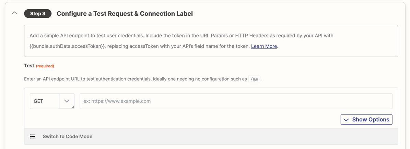Click the 'Connection Label' words in heading
Screen dimensions: 410x149
click(166, 14)
